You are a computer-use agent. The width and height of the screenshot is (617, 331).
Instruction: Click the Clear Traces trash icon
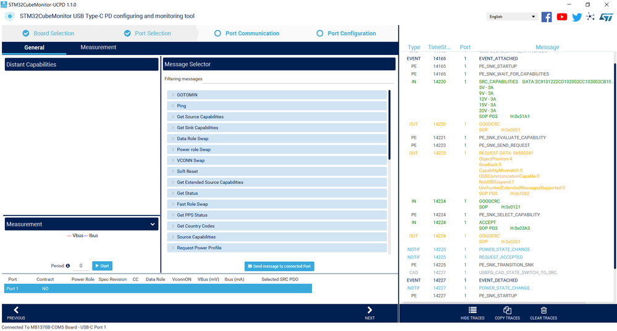pos(544,310)
